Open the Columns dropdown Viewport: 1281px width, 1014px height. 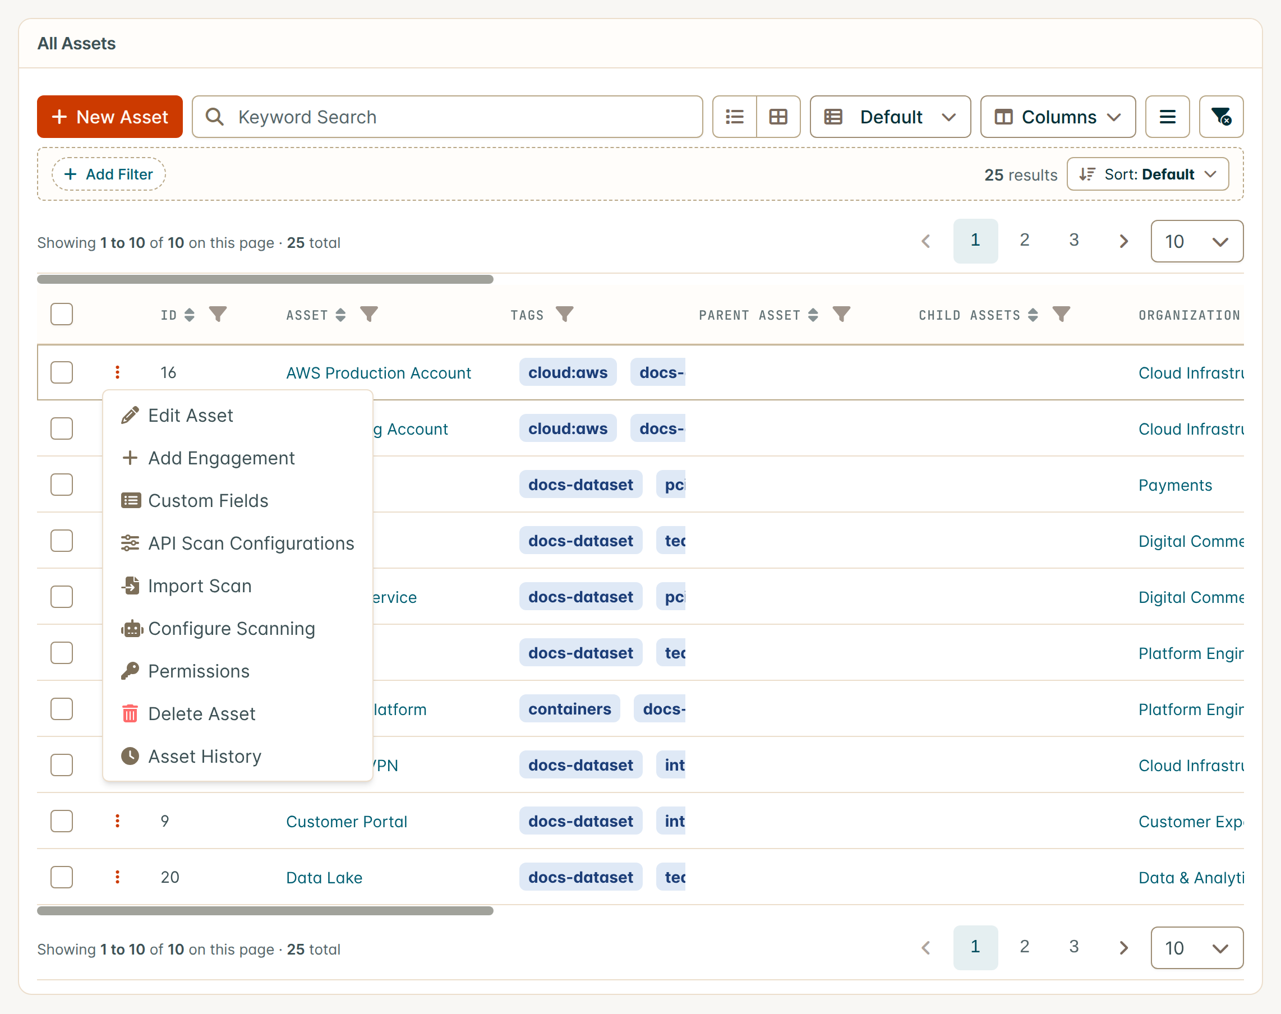1058,117
